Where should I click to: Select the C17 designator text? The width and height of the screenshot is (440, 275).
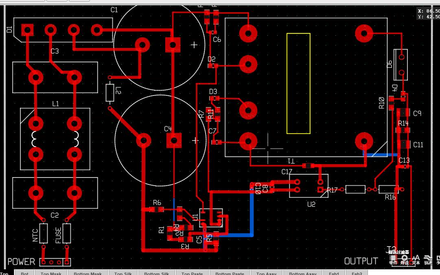(x=287, y=171)
